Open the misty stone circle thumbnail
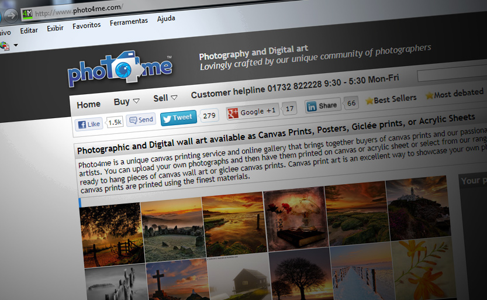 point(173,229)
